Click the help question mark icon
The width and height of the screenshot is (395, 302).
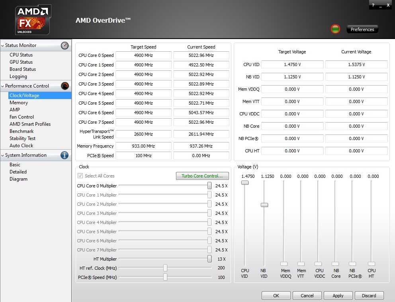[373, 5]
